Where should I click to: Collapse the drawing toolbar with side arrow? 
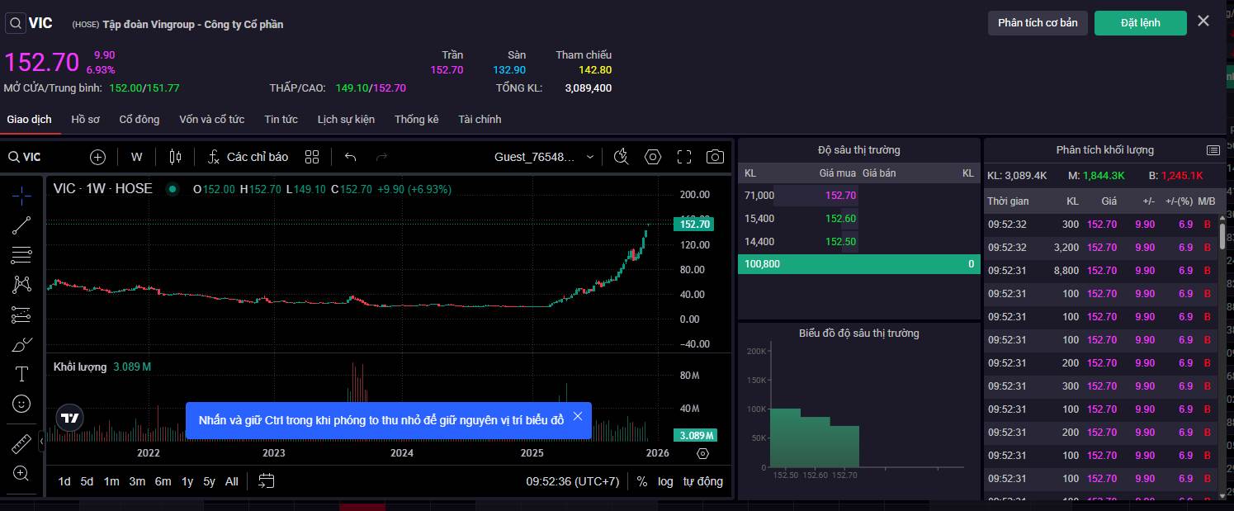click(42, 442)
